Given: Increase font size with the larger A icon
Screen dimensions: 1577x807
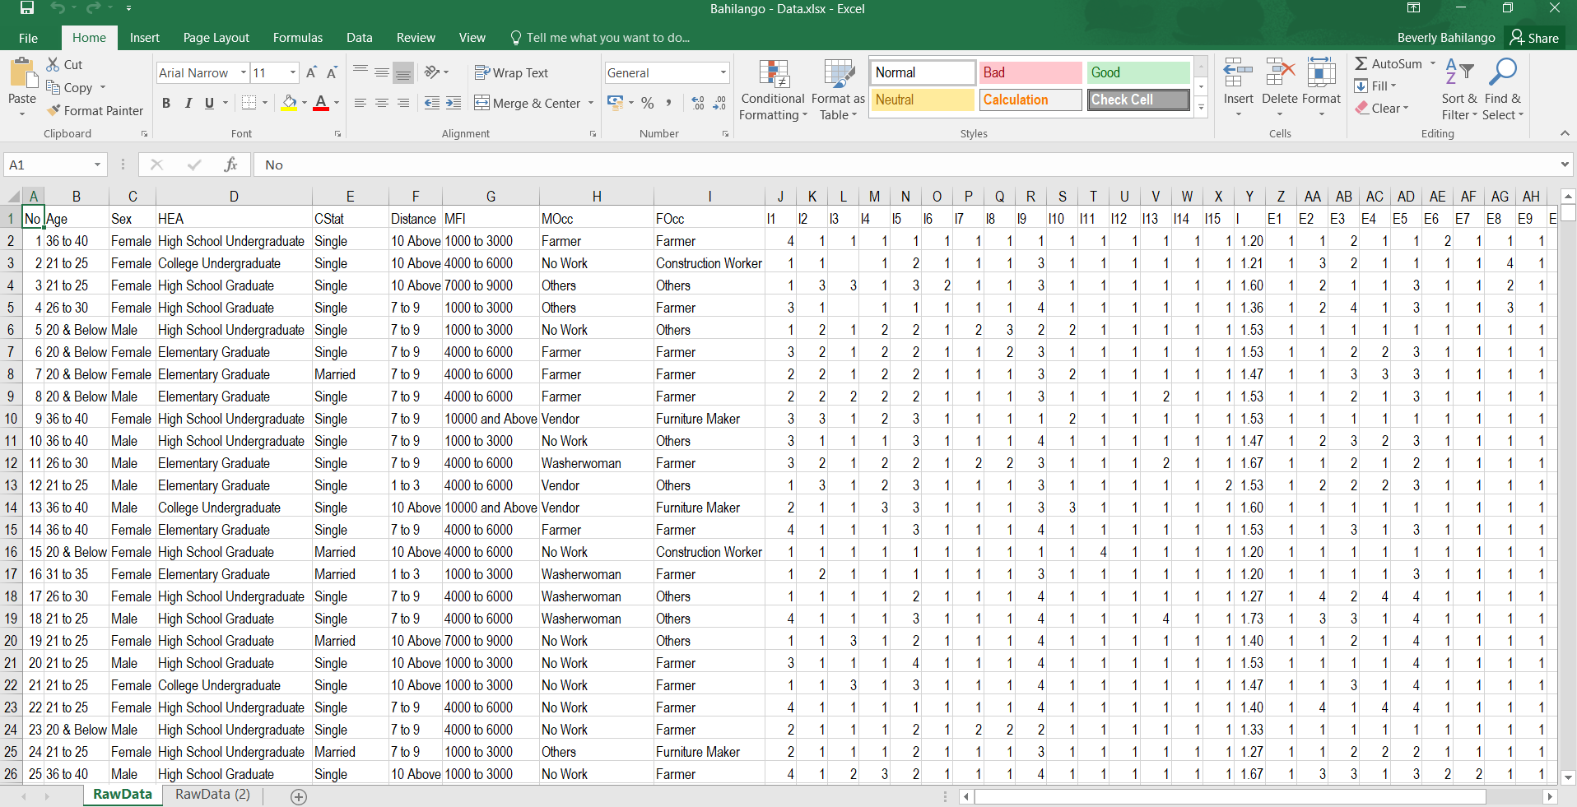Looking at the screenshot, I should [x=311, y=72].
